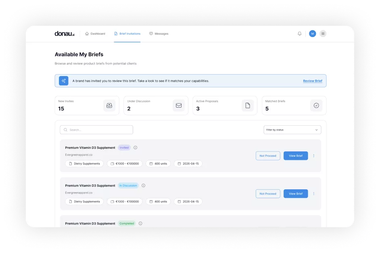Screen dimensions: 380x253
Task: Switch to the Dashboard tab
Action: (95, 33)
